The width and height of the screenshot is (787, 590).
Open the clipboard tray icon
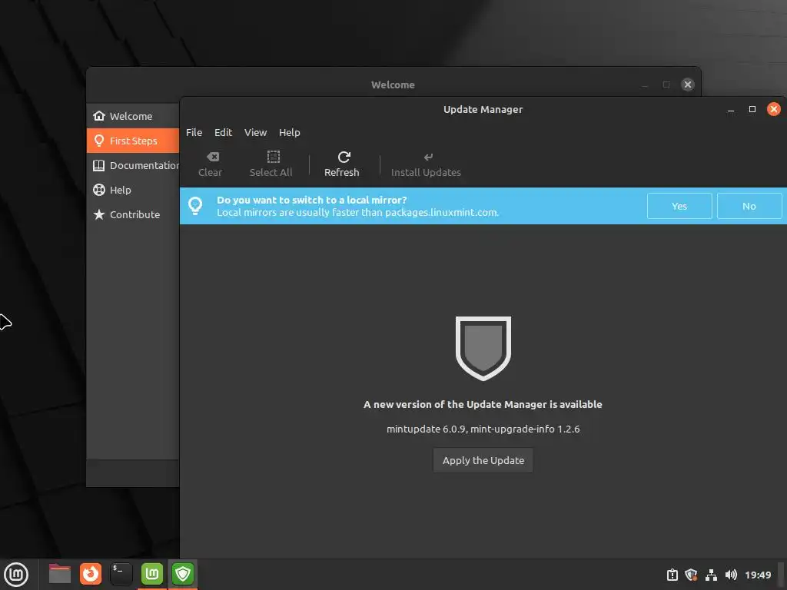[672, 575]
